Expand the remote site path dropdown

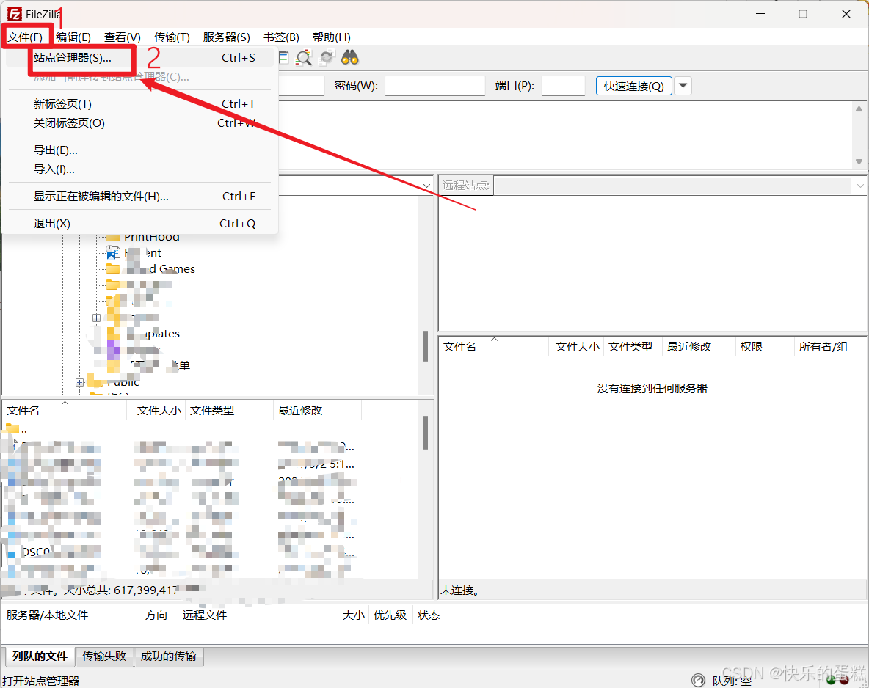(x=860, y=186)
